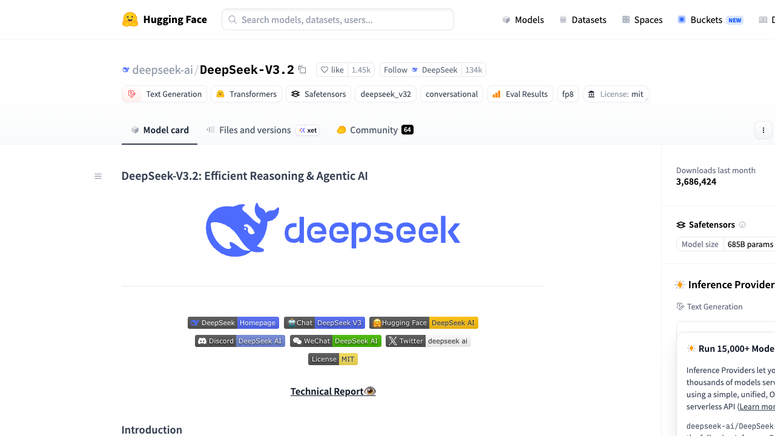
Task: Select the Safetensors tag
Action: (318, 94)
